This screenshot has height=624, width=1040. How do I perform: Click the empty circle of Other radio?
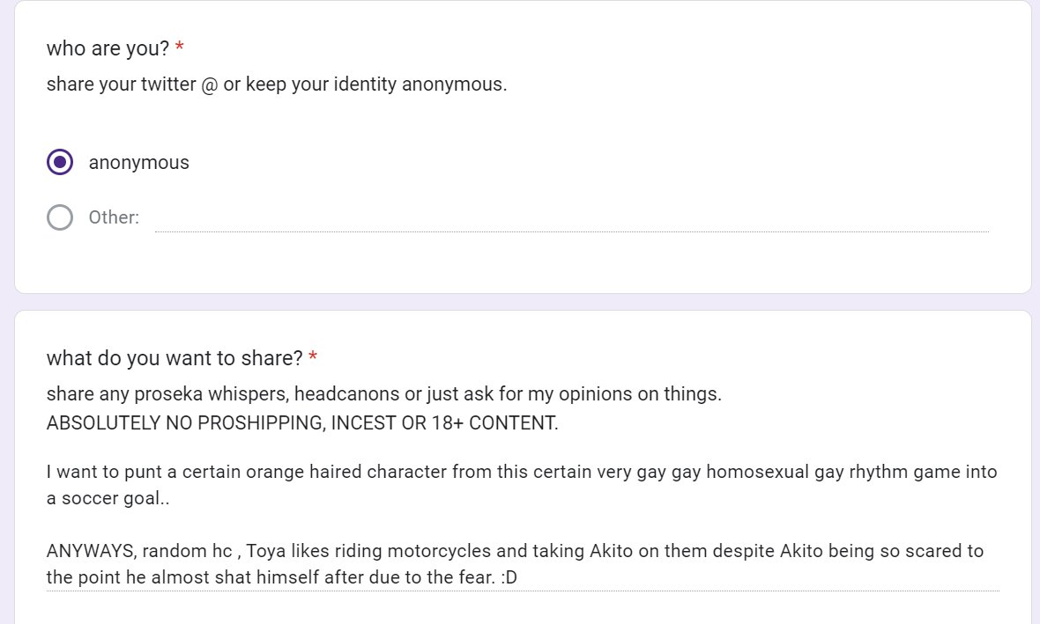(x=60, y=217)
